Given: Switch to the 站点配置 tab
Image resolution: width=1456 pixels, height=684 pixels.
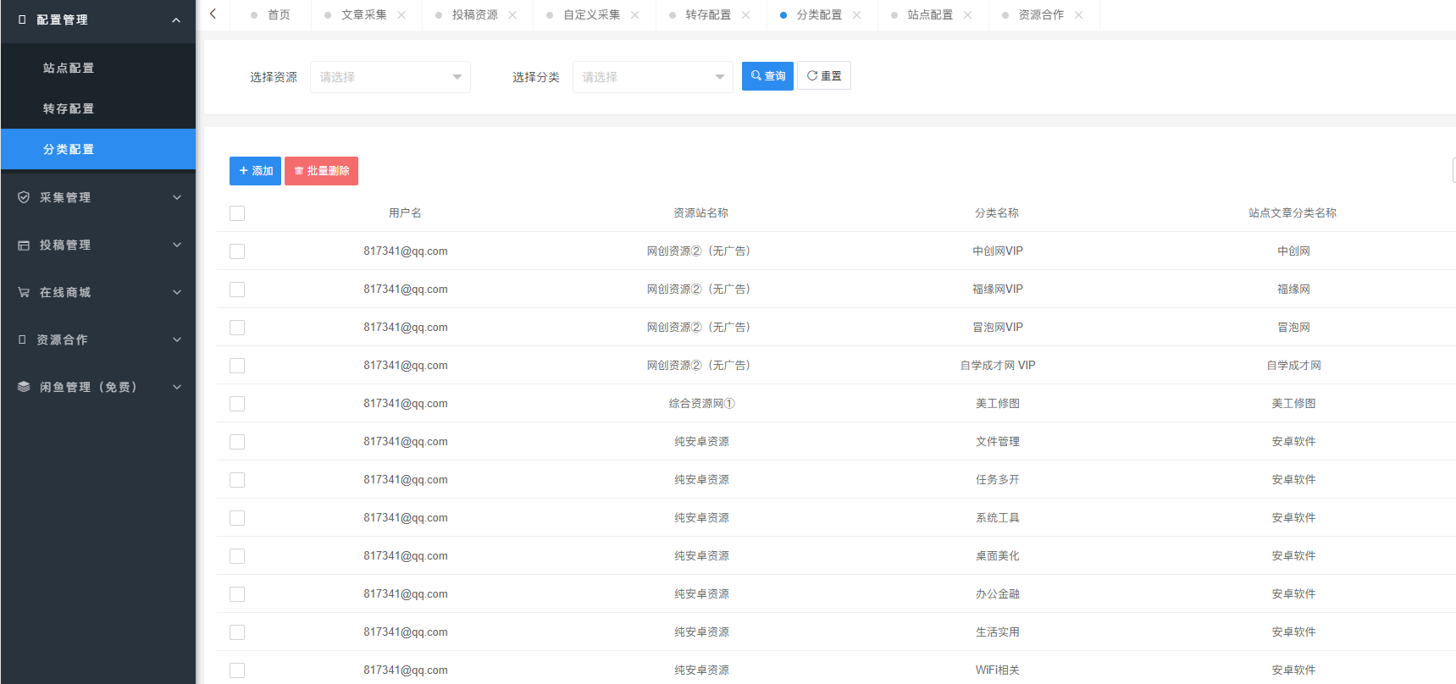Looking at the screenshot, I should [x=929, y=15].
